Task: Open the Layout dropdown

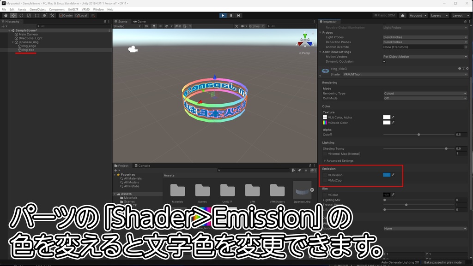Action: (461, 15)
